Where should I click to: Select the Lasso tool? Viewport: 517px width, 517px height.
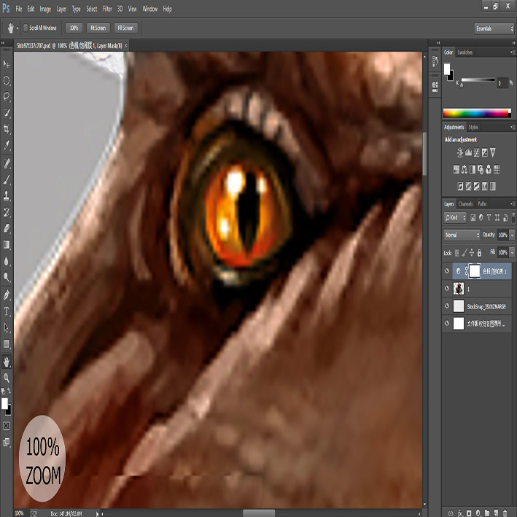pyautogui.click(x=7, y=96)
